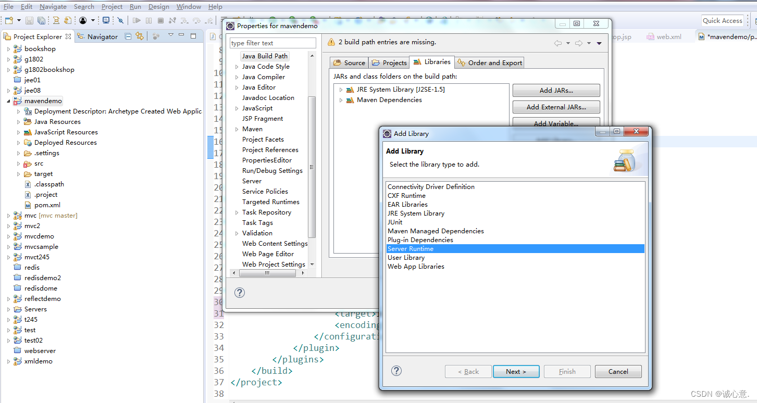Click the Suspend debug icon

(x=148, y=20)
